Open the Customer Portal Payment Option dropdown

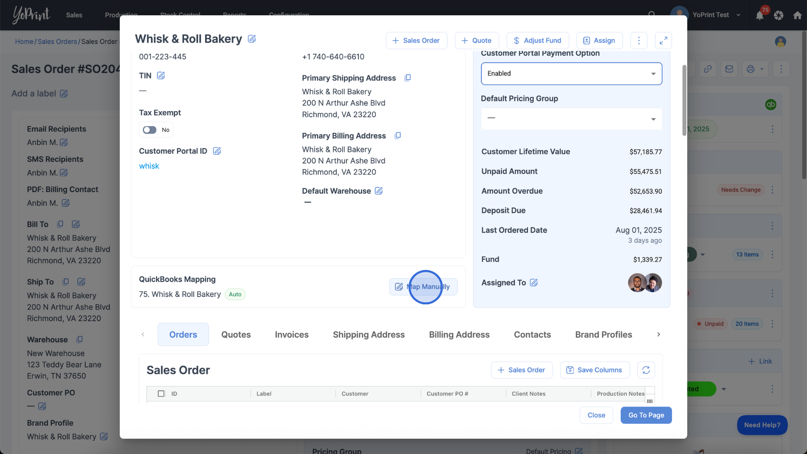tap(571, 74)
